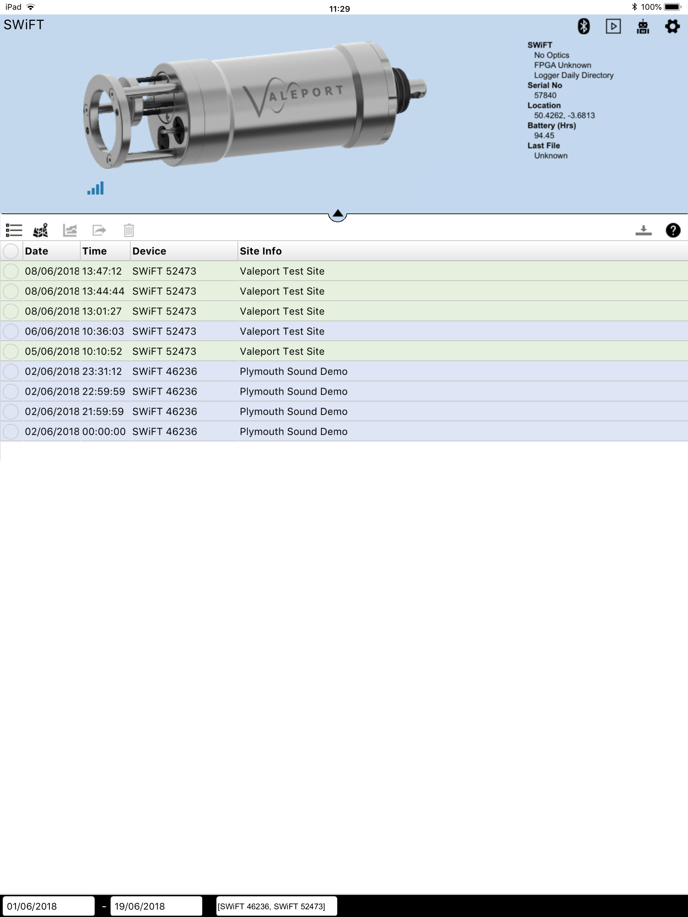Viewport: 688px width, 917px height.
Task: Sort by the Time column header
Action: pos(105,251)
